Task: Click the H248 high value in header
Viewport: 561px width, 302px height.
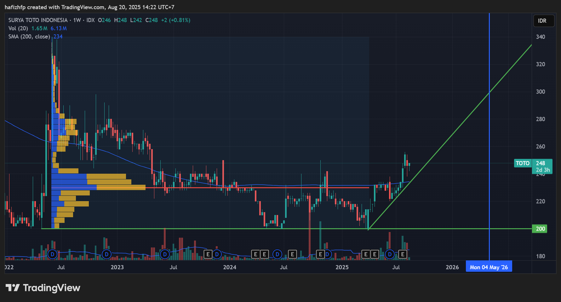Action: click(x=120, y=20)
